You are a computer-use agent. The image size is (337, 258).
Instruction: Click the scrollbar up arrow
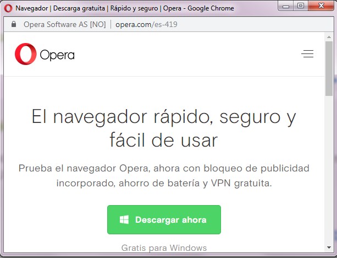coord(329,37)
